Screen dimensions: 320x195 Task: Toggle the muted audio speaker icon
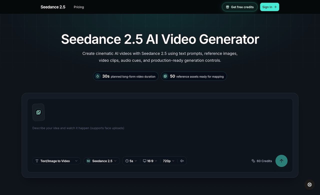[x=182, y=161]
